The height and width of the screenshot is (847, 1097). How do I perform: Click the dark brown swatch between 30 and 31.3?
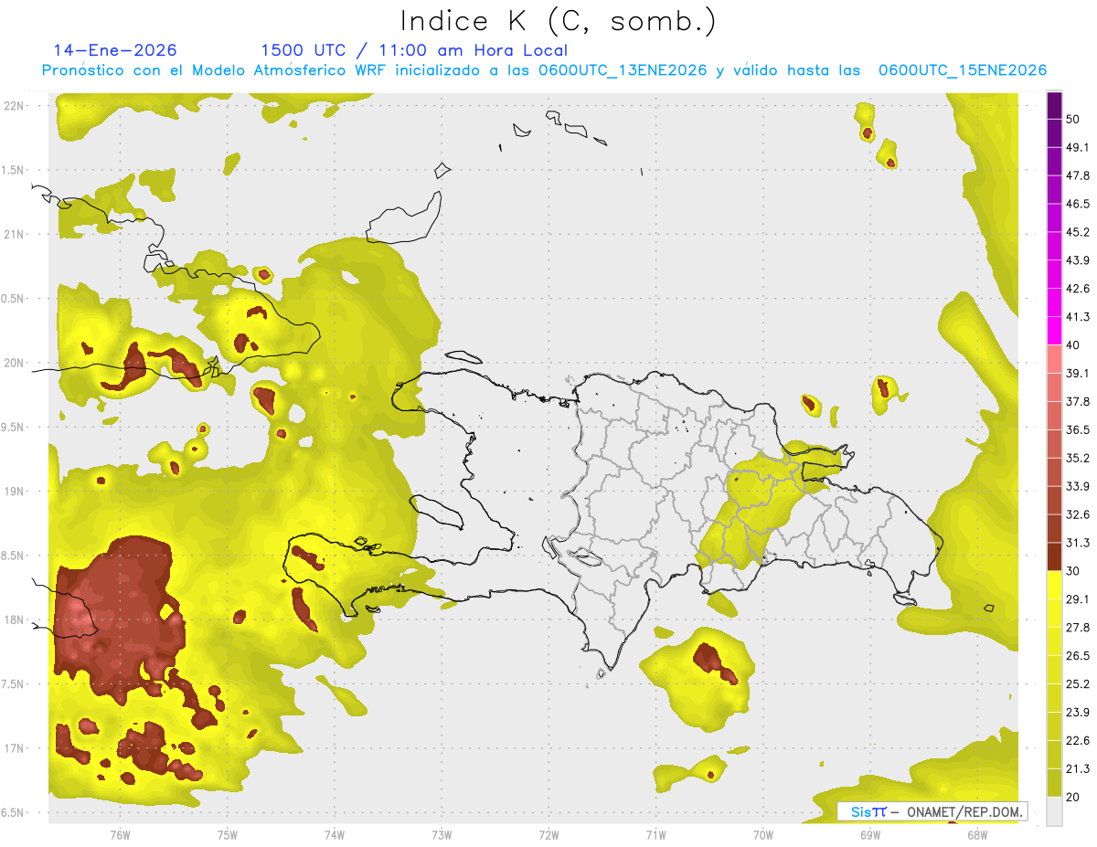tap(1055, 556)
